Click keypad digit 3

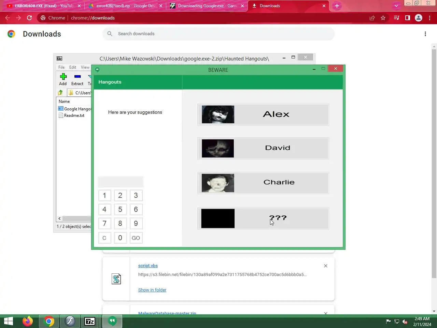pyautogui.click(x=136, y=195)
